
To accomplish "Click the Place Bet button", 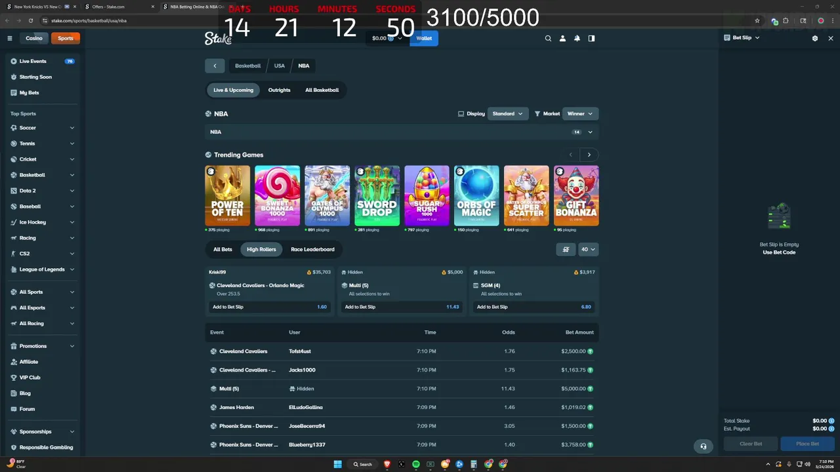I will [807, 444].
